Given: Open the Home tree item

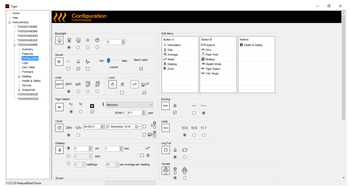Looking at the screenshot, I should (x=16, y=13).
